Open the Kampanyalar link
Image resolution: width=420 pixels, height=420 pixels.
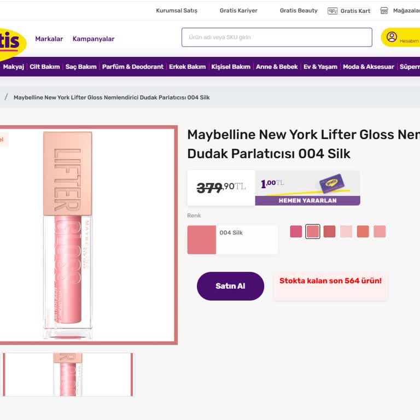tap(94, 39)
